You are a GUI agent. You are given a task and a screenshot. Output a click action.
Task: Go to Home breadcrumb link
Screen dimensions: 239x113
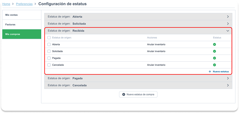pyautogui.click(x=6, y=4)
